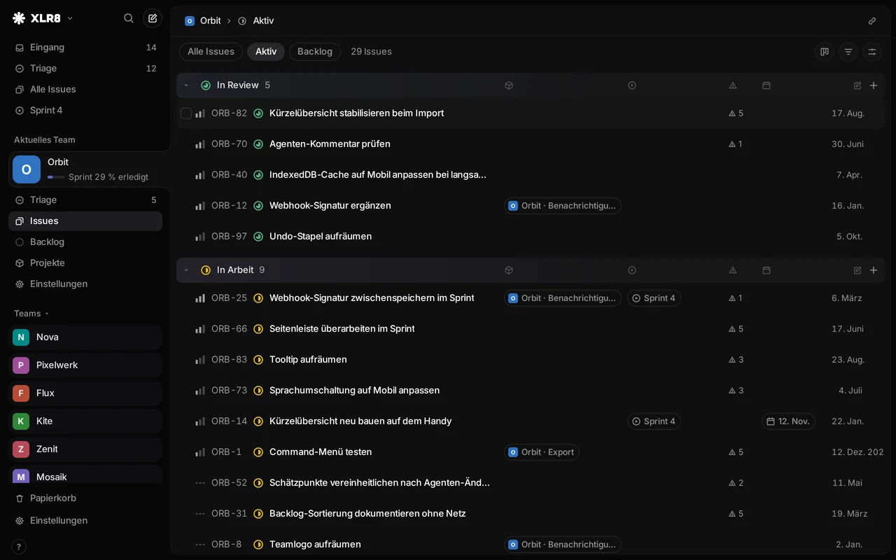Select the Aktiv tab
The width and height of the screenshot is (896, 560).
click(x=266, y=52)
